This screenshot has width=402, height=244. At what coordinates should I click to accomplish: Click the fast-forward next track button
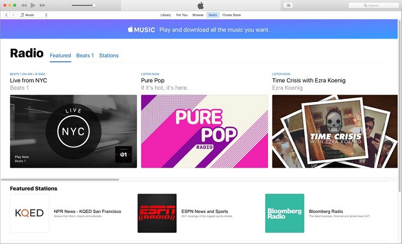pyautogui.click(x=43, y=6)
